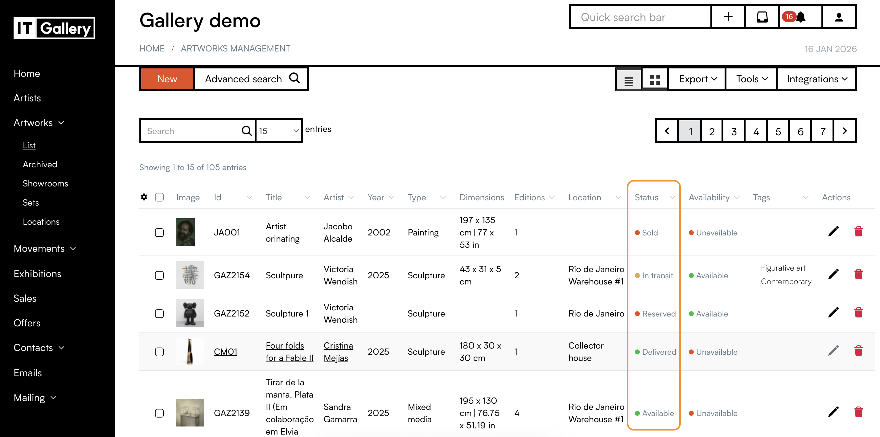Screen dimensions: 880x437
Task: Switch to list view layout
Action: coord(629,81)
